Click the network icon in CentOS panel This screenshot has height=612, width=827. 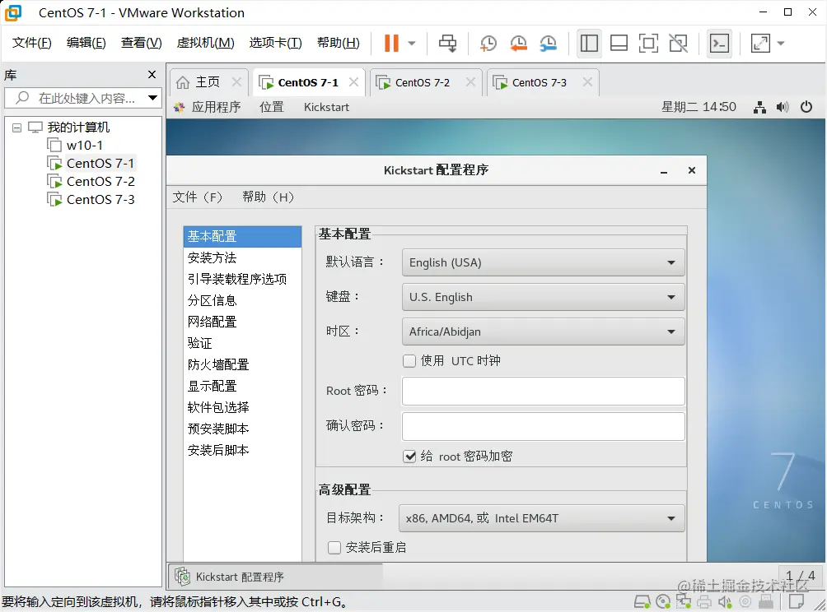[759, 108]
